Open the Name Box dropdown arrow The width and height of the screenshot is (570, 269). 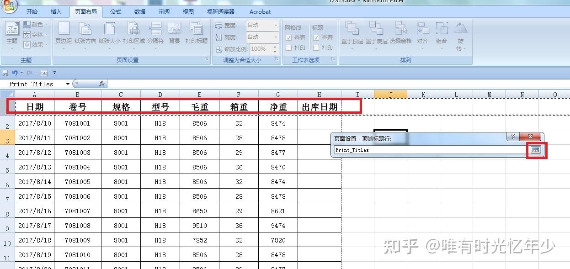tap(67, 84)
